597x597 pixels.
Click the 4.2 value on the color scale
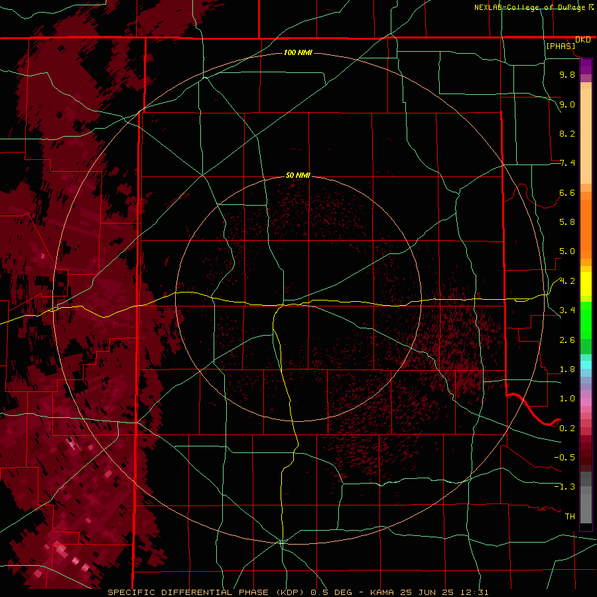567,281
